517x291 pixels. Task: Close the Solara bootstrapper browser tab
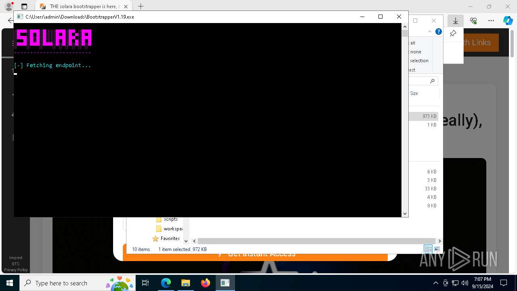pos(126,6)
